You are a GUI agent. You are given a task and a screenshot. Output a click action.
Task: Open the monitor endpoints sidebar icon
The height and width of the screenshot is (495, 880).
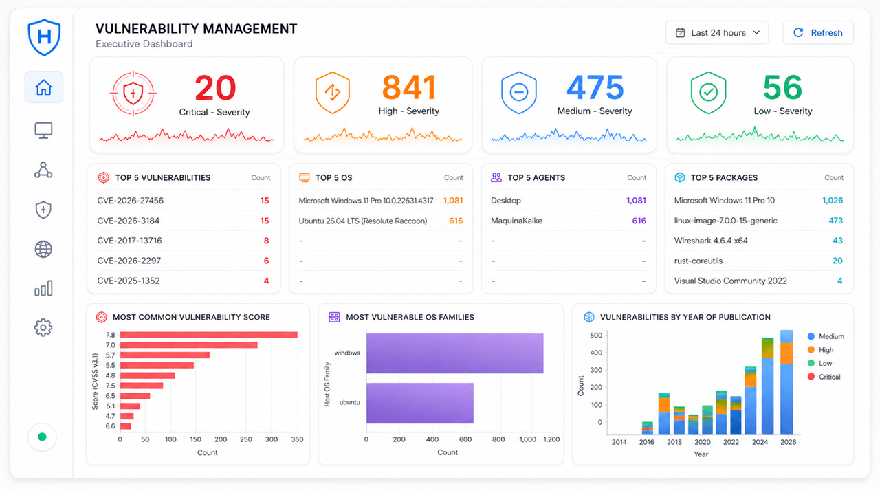click(43, 130)
